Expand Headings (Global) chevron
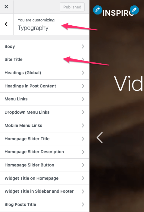 [83, 73]
